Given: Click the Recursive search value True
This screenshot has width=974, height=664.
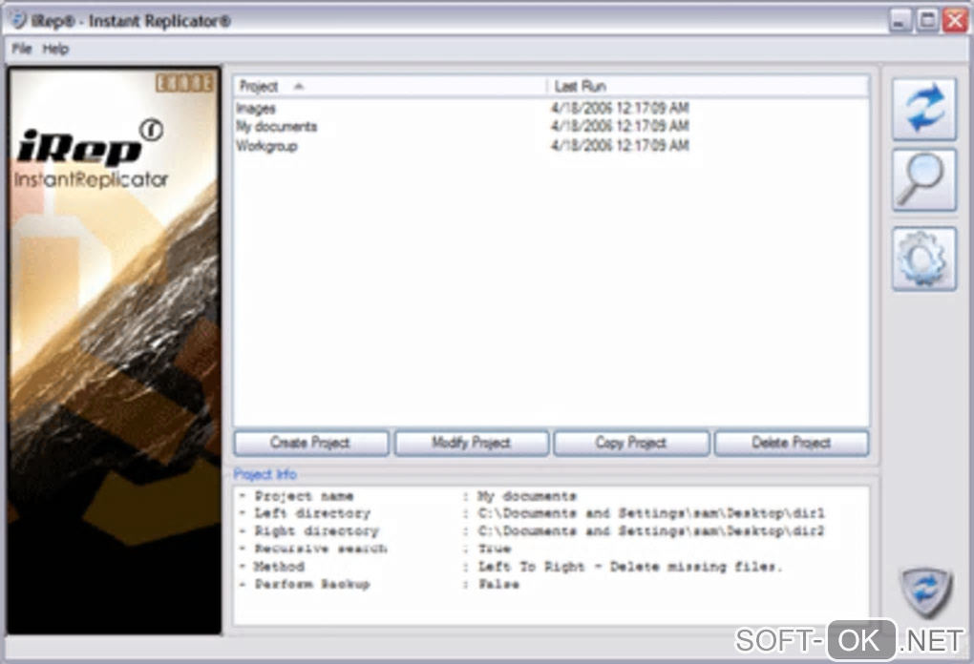Looking at the screenshot, I should (495, 549).
